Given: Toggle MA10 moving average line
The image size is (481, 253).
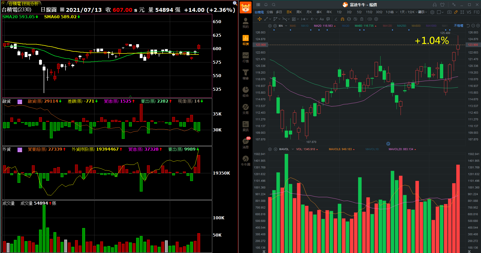Looking at the screenshot, I should click(x=305, y=26).
